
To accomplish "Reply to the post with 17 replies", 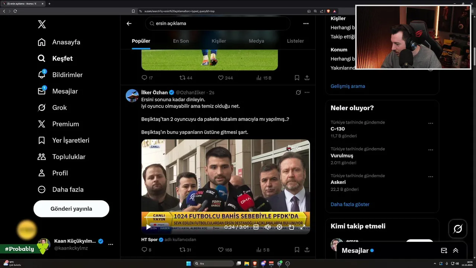I will (x=147, y=78).
